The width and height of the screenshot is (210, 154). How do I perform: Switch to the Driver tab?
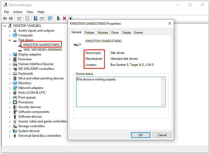[115, 33]
